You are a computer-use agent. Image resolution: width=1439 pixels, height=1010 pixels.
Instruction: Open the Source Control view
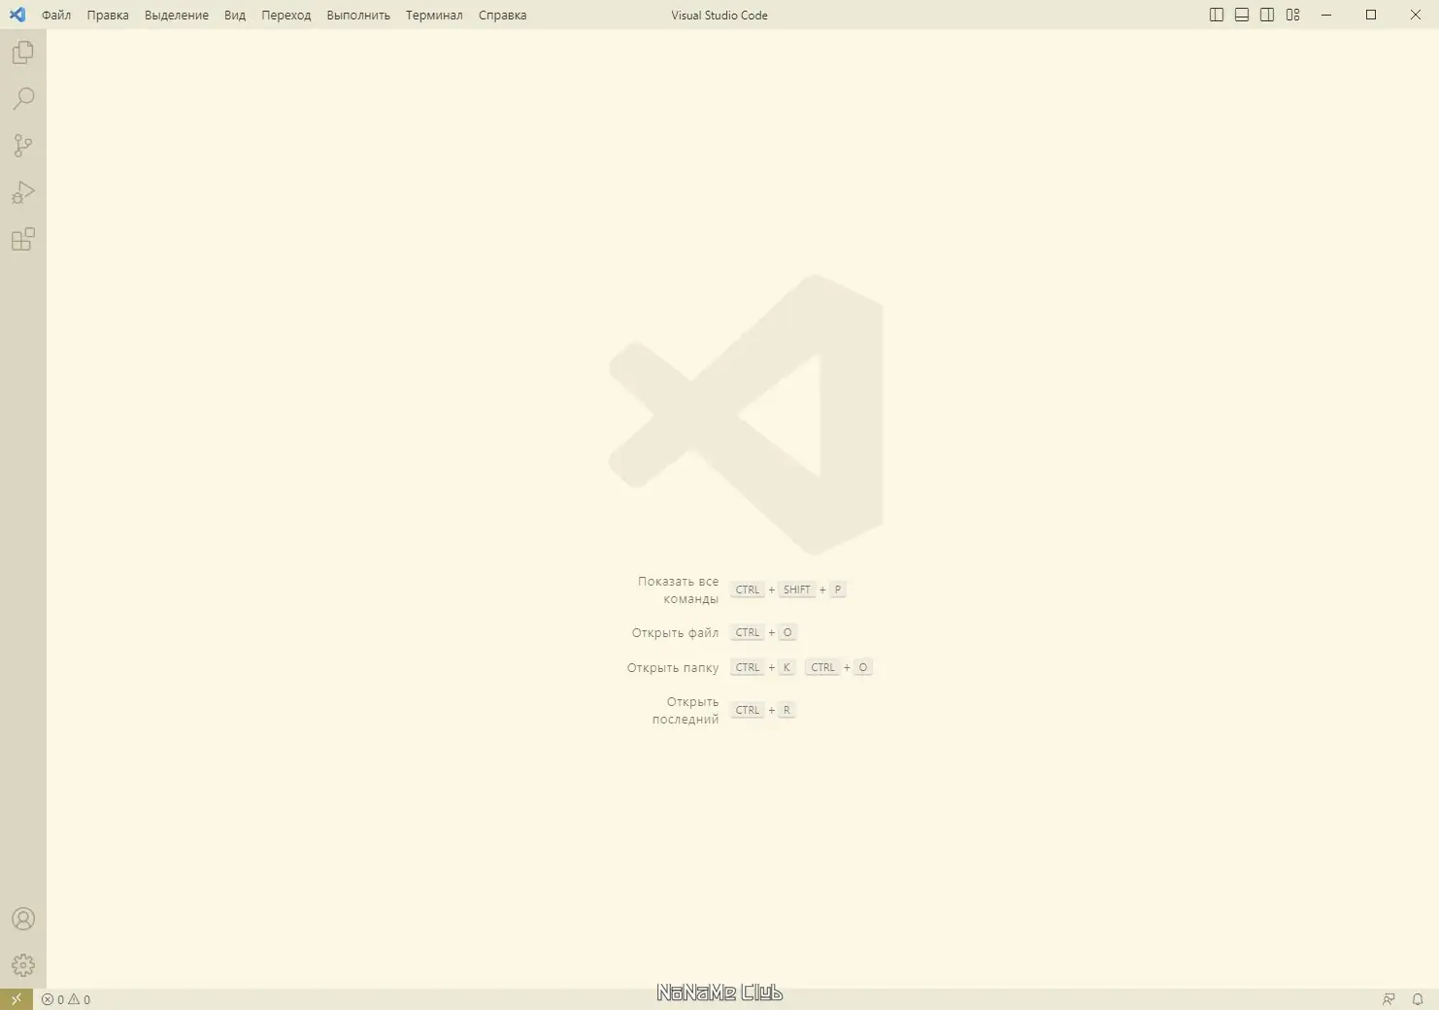(x=23, y=146)
